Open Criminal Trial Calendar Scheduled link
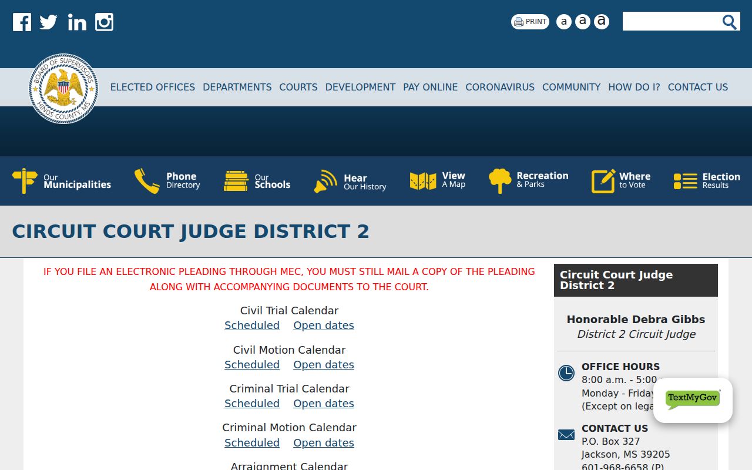This screenshot has height=470, width=752. pos(252,404)
